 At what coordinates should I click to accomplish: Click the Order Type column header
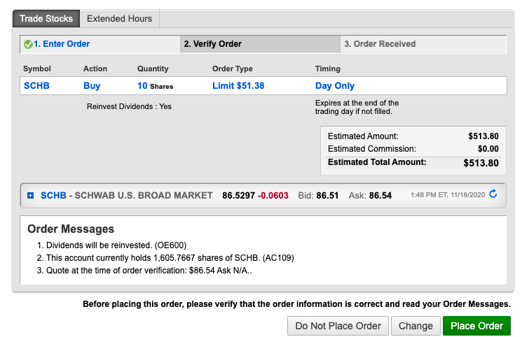pos(233,69)
